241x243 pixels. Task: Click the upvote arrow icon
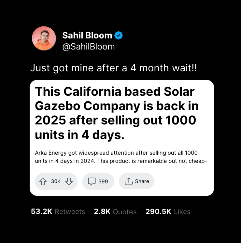click(x=43, y=181)
